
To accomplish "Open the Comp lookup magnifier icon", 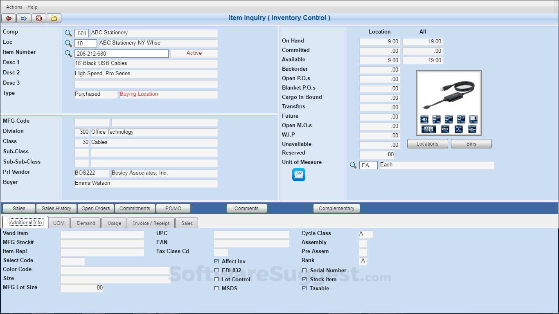I will pyautogui.click(x=68, y=33).
